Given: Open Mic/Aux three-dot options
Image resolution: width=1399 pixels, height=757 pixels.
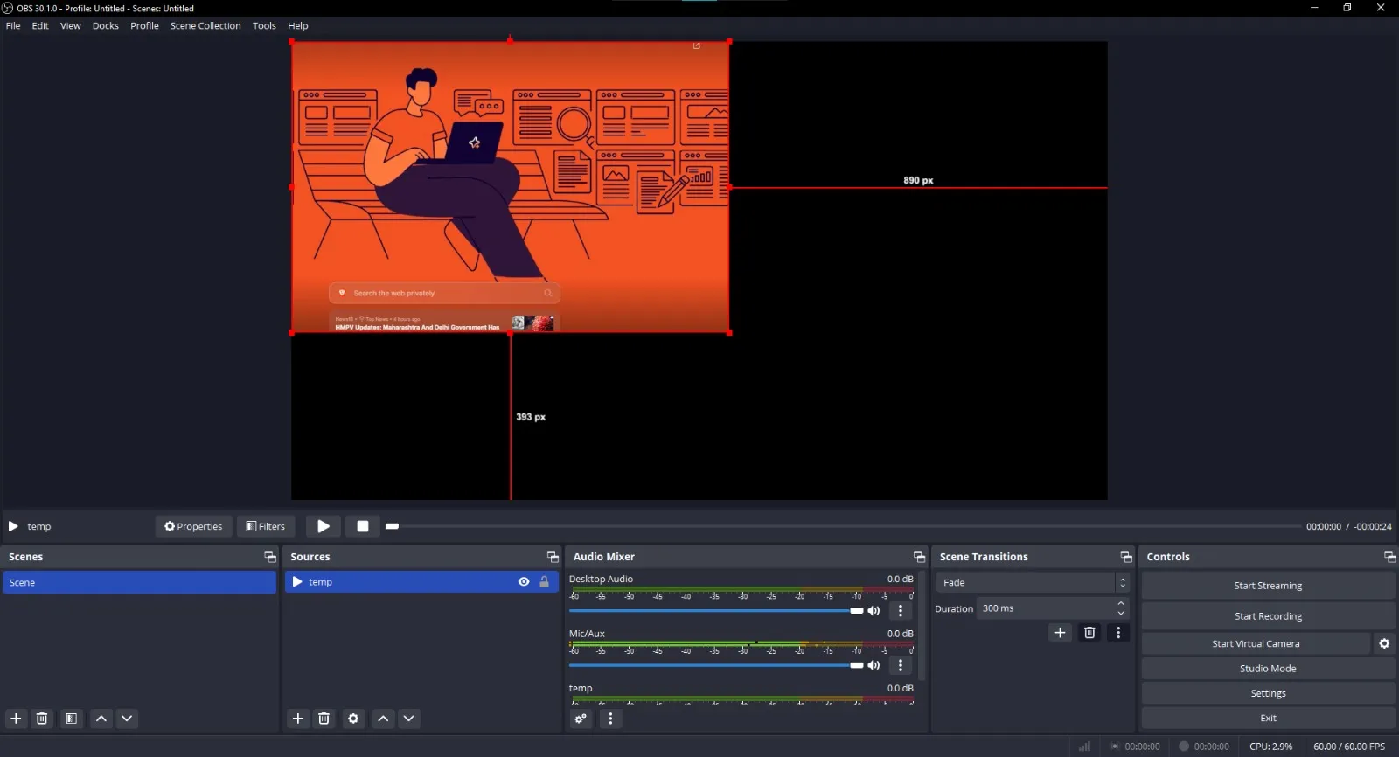Looking at the screenshot, I should point(901,665).
